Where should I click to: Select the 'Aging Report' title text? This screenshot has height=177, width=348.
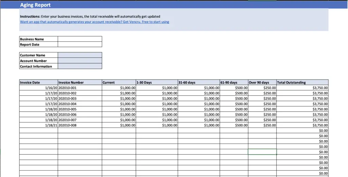(35, 5)
